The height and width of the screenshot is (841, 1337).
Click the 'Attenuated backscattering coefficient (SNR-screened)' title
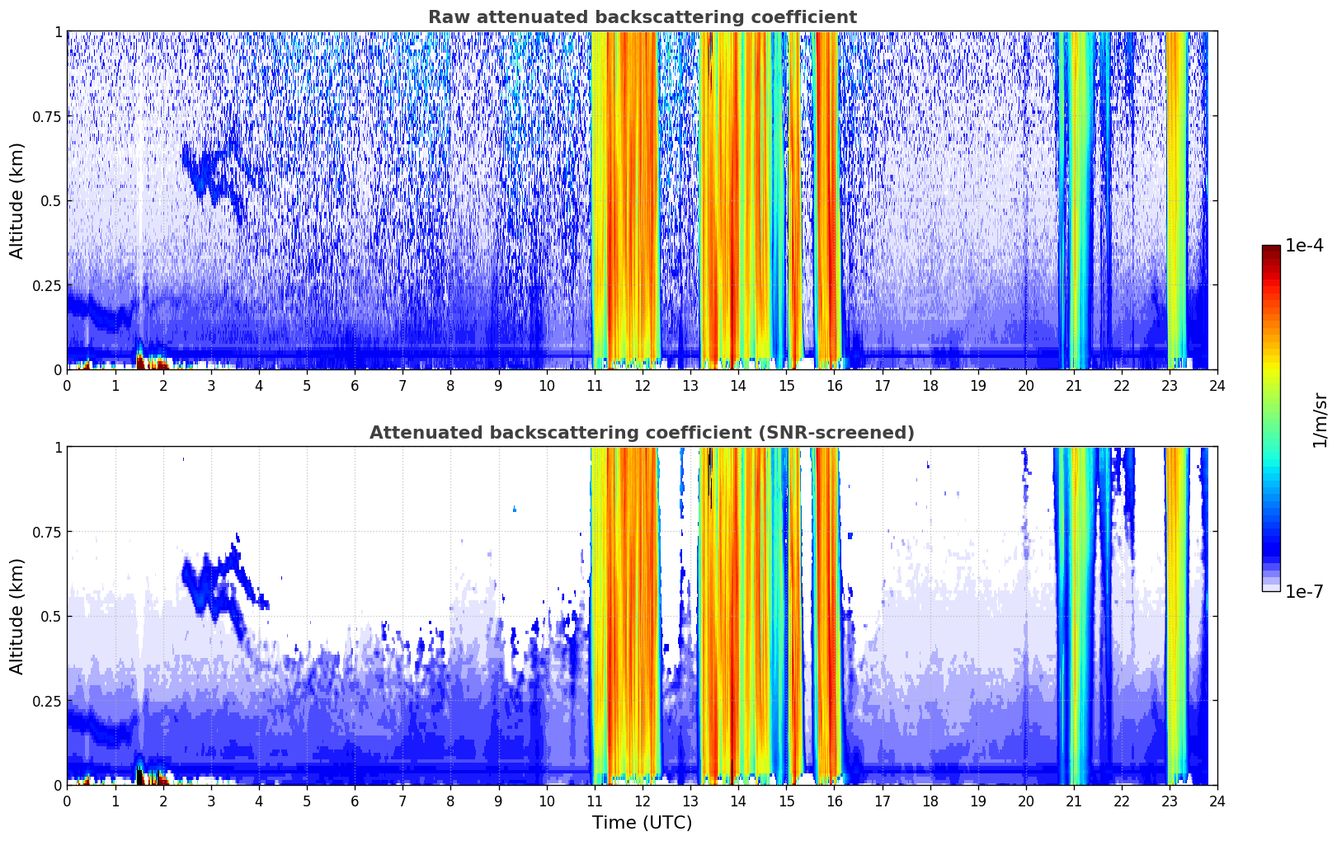coord(642,433)
